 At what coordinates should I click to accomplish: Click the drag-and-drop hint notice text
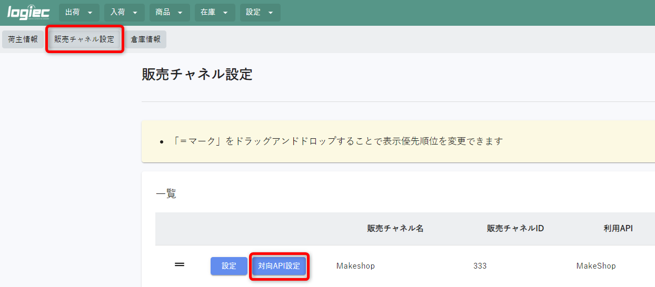click(x=338, y=141)
